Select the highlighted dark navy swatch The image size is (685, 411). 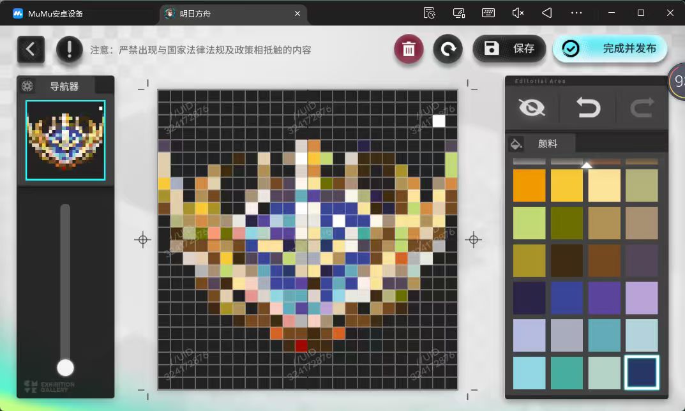642,373
